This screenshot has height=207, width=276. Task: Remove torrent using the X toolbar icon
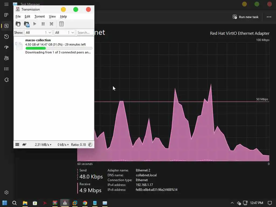(x=51, y=24)
